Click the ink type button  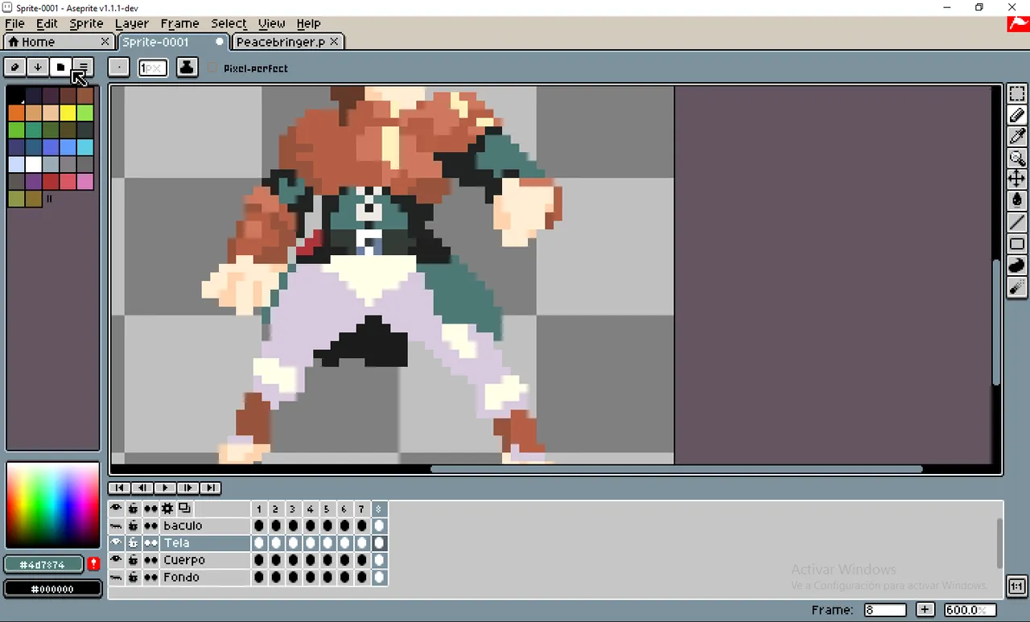[187, 68]
